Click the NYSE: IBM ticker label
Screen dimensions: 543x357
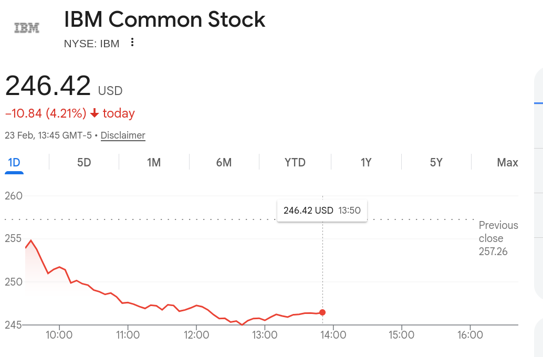91,44
